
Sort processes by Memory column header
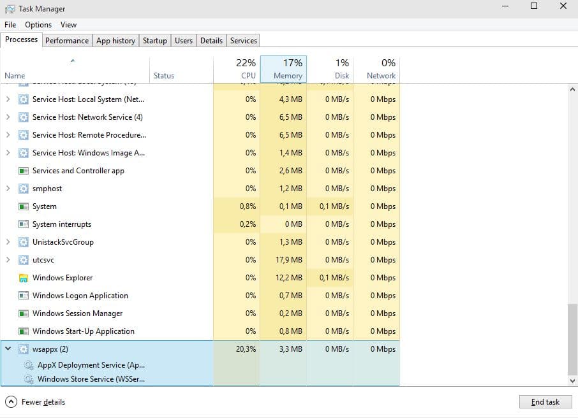coord(283,69)
